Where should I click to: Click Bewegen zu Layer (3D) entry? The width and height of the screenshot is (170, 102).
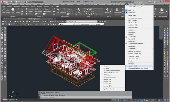tap(135, 51)
